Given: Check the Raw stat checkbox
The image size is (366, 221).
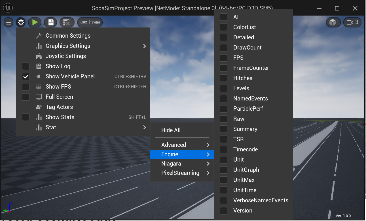Looking at the screenshot, I should (x=224, y=119).
